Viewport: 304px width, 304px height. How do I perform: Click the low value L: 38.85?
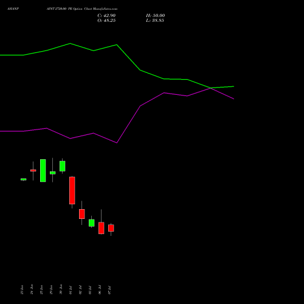pos(155,21)
